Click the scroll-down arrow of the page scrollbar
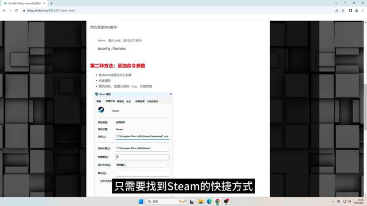Screen dimensions: 367x206 (365, 195)
